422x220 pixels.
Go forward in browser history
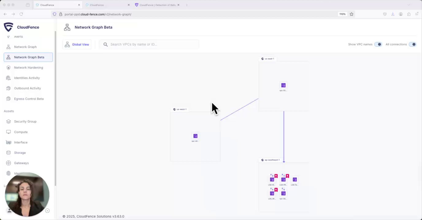tap(13, 14)
